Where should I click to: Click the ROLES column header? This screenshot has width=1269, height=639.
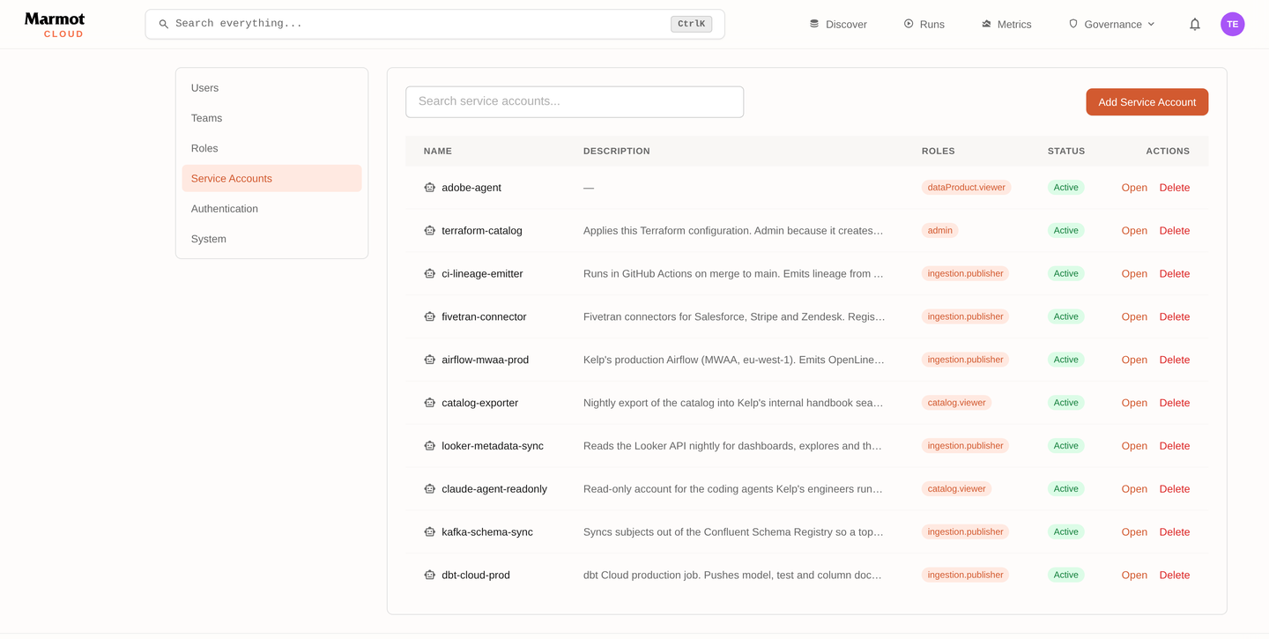click(x=939, y=152)
